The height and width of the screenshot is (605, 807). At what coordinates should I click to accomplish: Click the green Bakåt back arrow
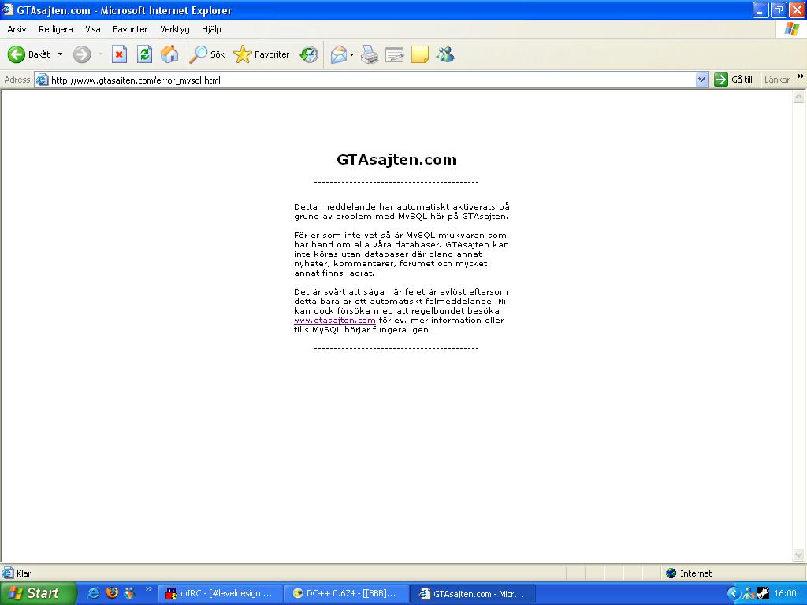tap(16, 54)
